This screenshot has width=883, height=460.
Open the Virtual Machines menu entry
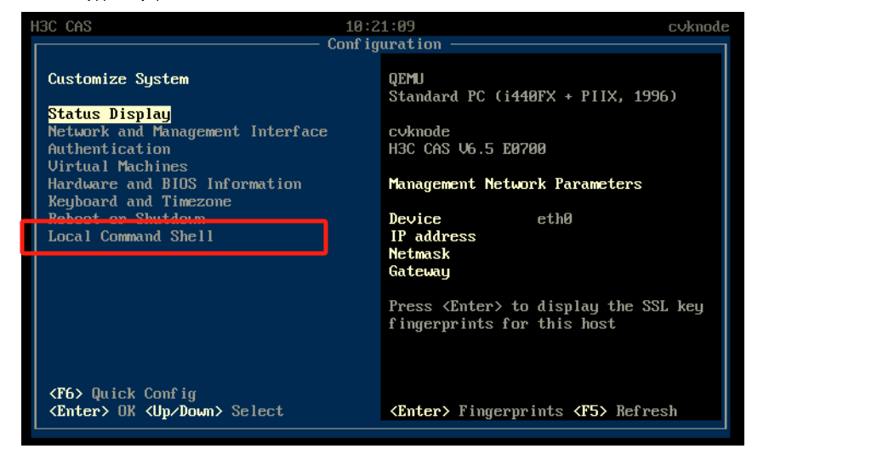click(117, 167)
